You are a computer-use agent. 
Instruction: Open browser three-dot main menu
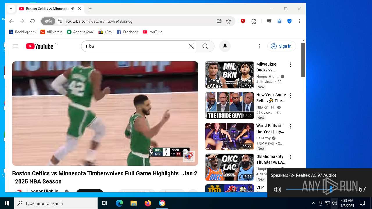(299, 21)
